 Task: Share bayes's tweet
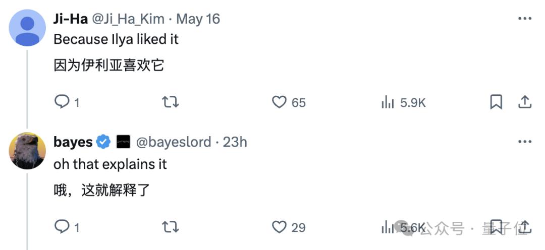point(525,227)
